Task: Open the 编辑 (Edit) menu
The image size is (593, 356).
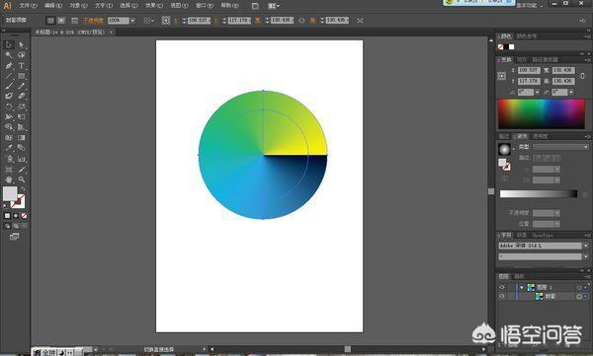Action: tap(53, 6)
